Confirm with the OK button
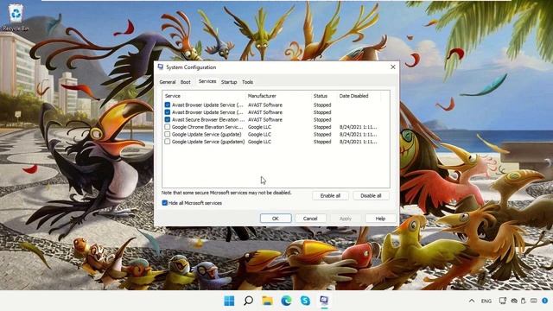Image resolution: width=553 pixels, height=311 pixels. [x=276, y=219]
